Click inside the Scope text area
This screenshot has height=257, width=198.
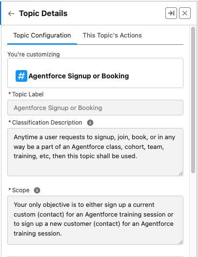coord(95,220)
